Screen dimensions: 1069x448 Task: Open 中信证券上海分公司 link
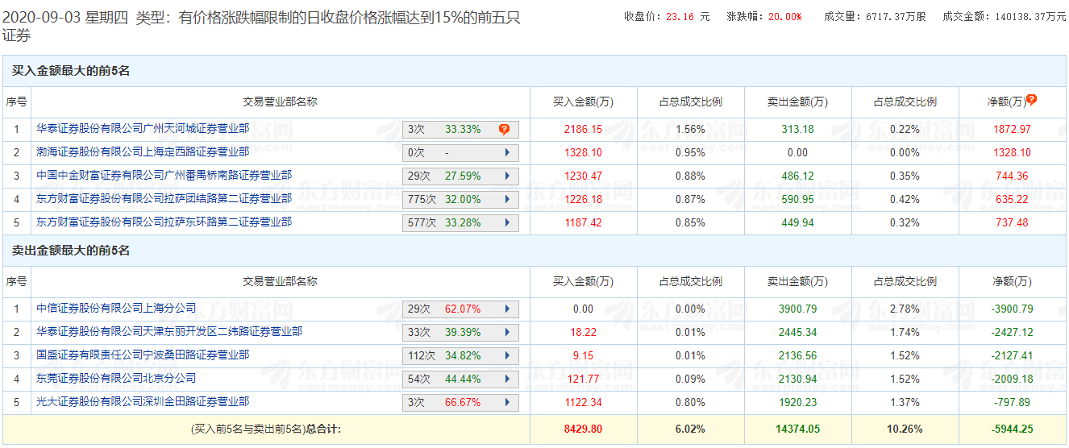[x=116, y=308]
